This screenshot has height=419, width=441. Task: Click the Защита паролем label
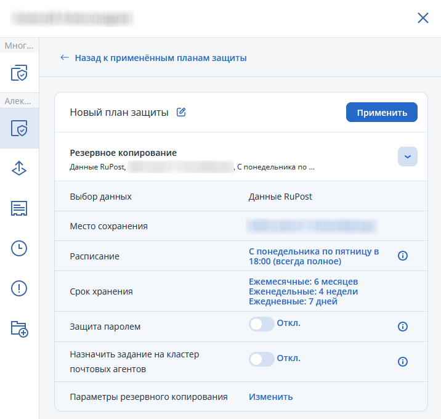click(105, 327)
